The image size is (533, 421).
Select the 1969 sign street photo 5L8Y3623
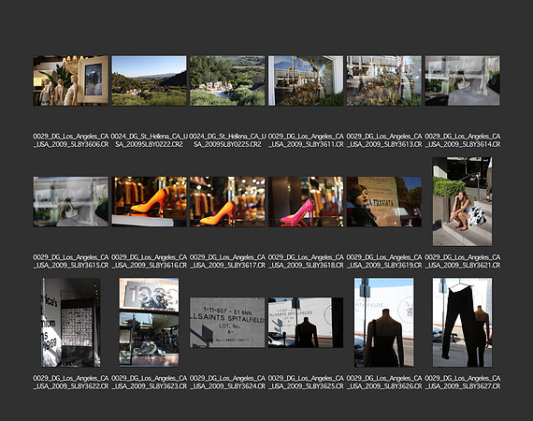[x=149, y=323]
